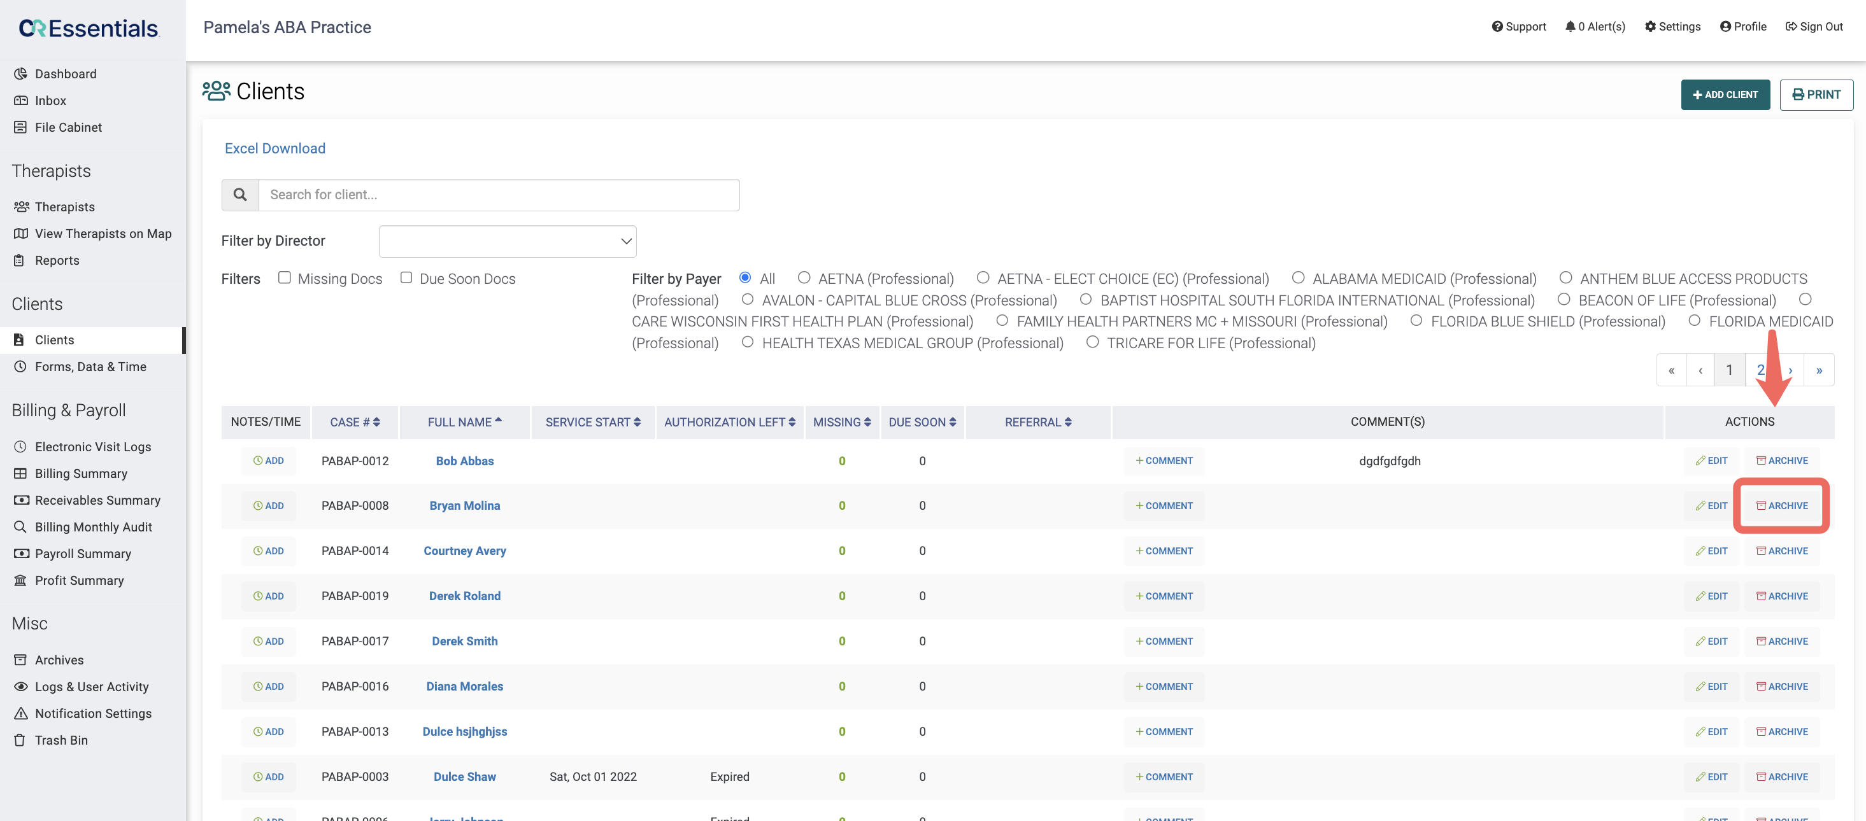
Task: Click the search magnifier icon
Action: point(239,195)
